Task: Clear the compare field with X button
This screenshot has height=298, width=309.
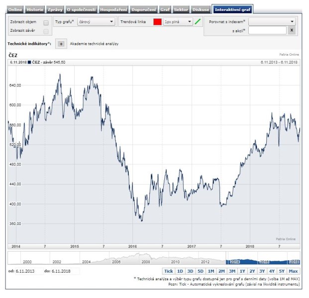Action: (292, 30)
